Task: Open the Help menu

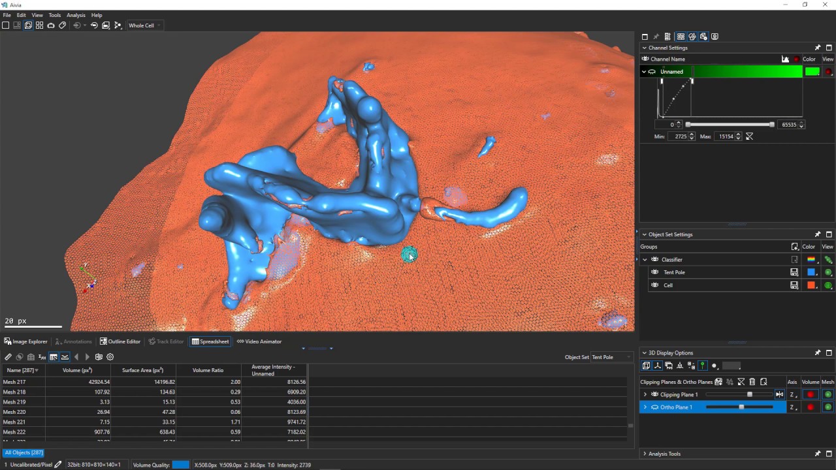Action: coord(97,15)
